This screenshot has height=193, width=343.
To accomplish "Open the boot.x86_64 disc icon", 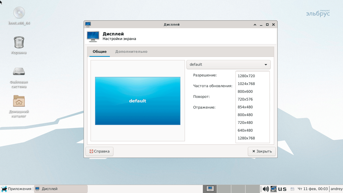I will (19, 13).
